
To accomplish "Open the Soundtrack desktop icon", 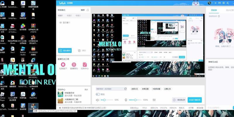I will (x=13, y=106).
